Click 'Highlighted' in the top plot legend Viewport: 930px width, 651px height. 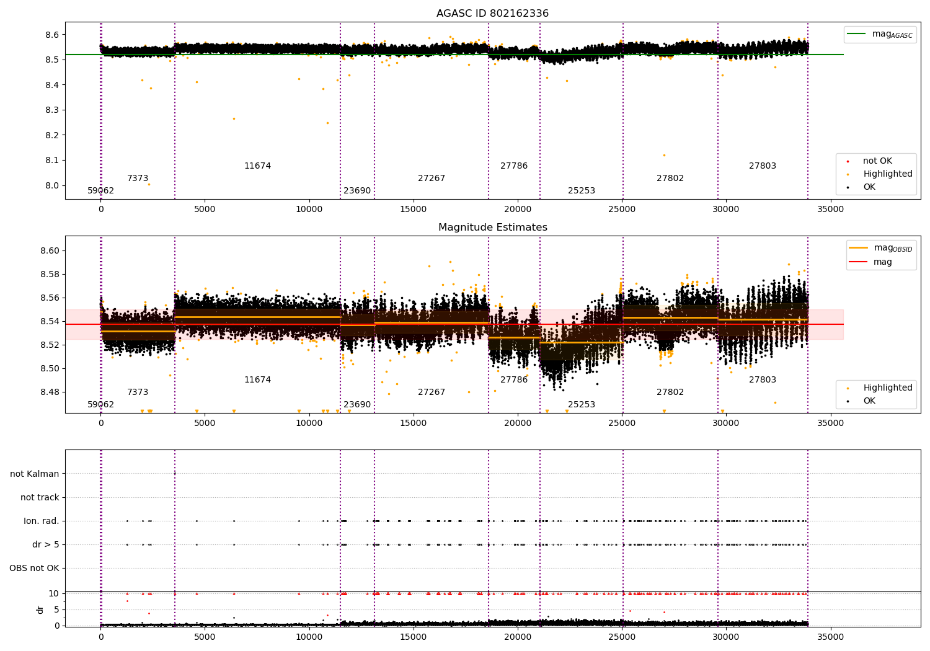tap(880, 174)
